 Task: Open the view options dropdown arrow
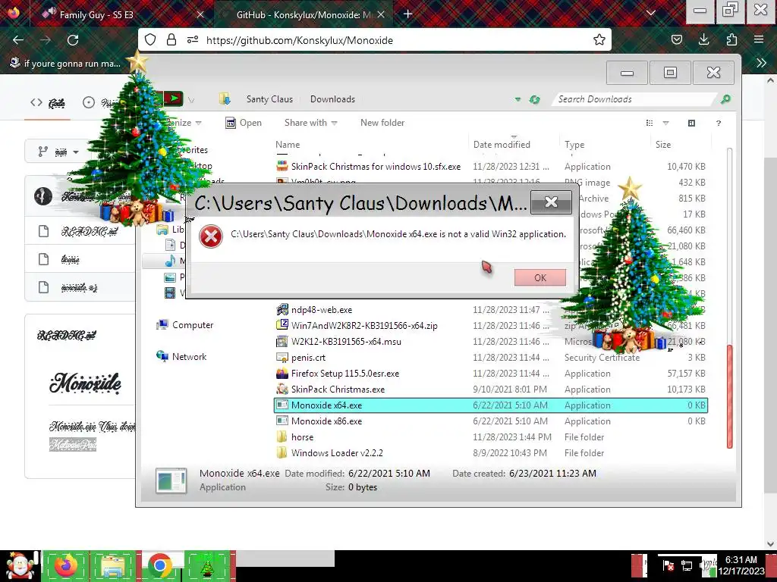tap(665, 123)
